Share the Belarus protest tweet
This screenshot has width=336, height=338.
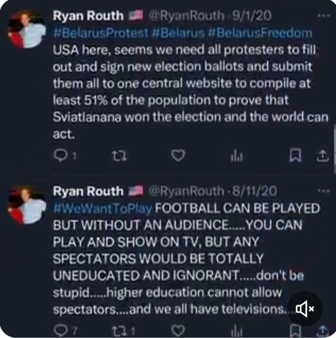pos(323,155)
